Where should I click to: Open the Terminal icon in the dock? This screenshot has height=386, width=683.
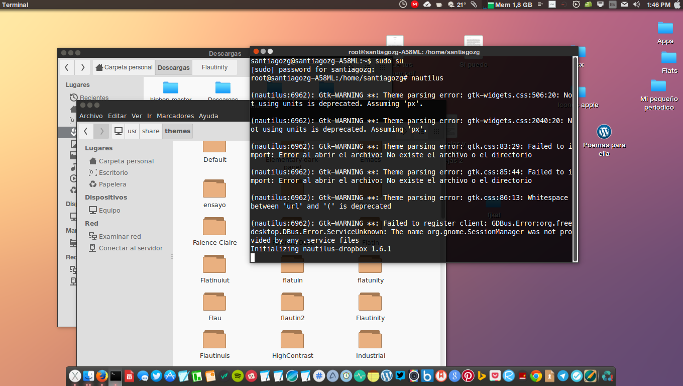[x=116, y=375]
